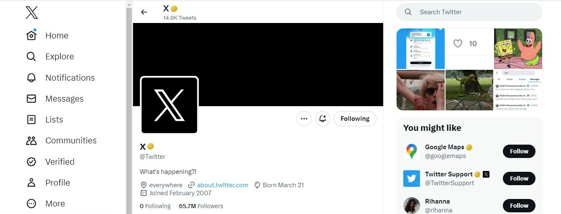Viewport: 561px width, 214px height.
Task: View the 65.7M Followers list
Action: (x=201, y=206)
